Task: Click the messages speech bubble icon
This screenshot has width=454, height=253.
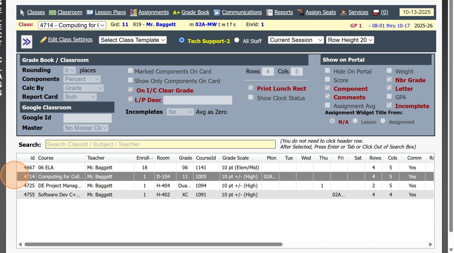Action: (376, 13)
